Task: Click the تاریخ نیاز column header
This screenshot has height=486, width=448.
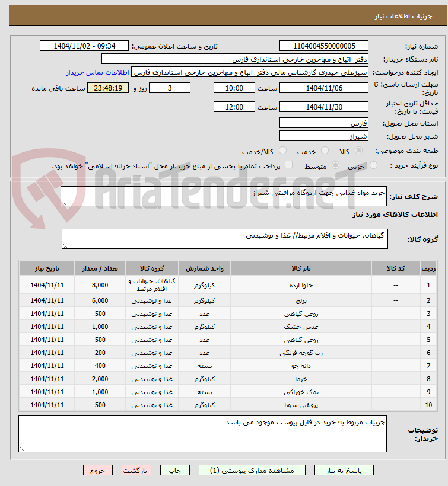Action: [x=47, y=268]
